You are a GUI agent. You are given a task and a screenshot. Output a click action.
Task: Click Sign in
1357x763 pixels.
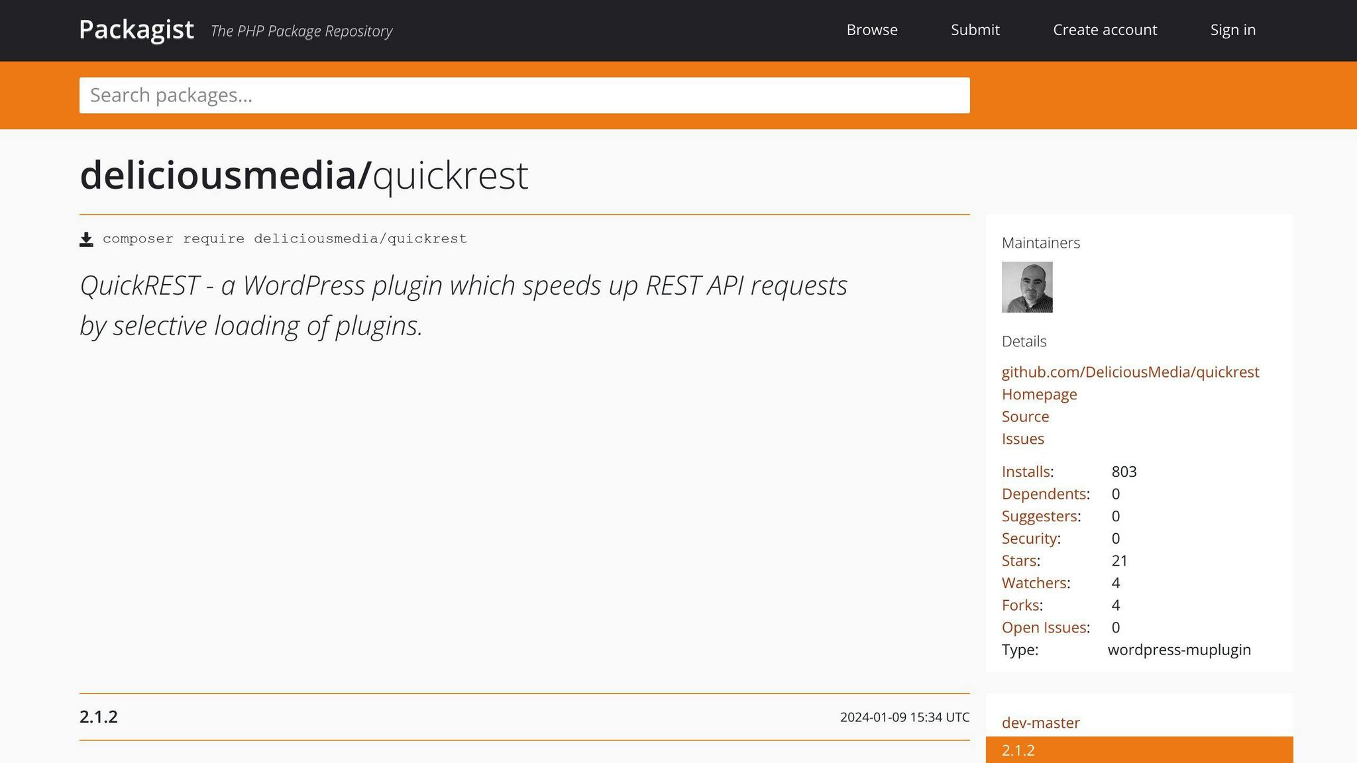tap(1233, 30)
